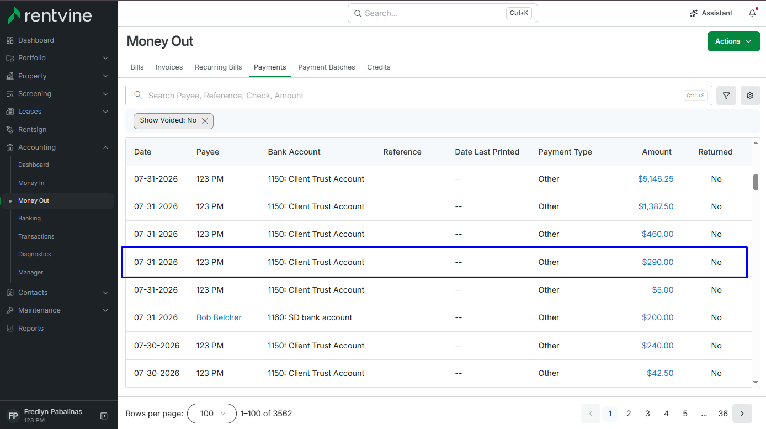Click the Search Payee, Reference field
Screen dimensions: 766x429
(x=419, y=96)
